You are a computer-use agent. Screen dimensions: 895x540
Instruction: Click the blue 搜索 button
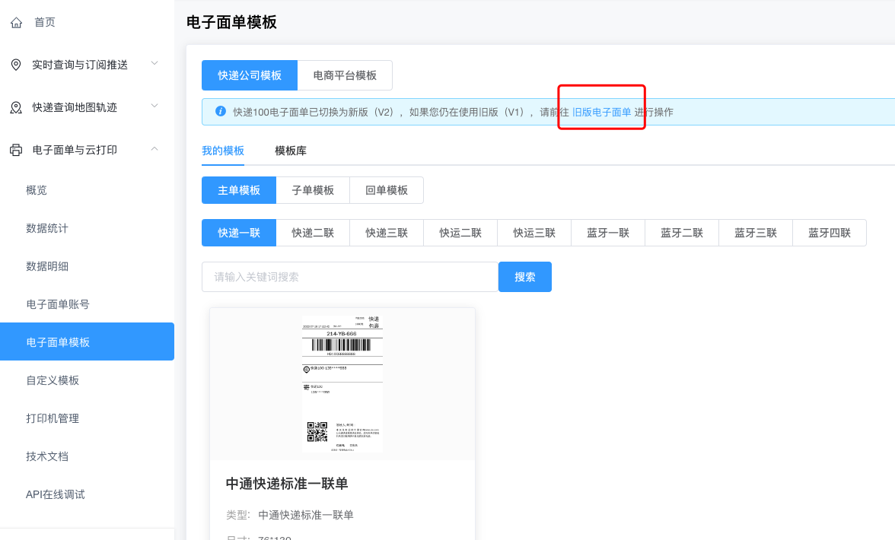[524, 277]
